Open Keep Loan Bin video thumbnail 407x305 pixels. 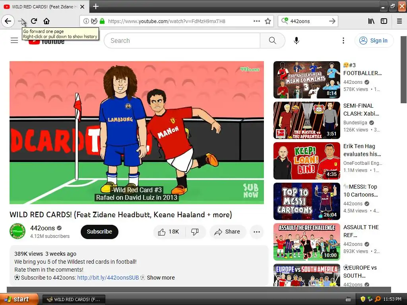(306, 161)
